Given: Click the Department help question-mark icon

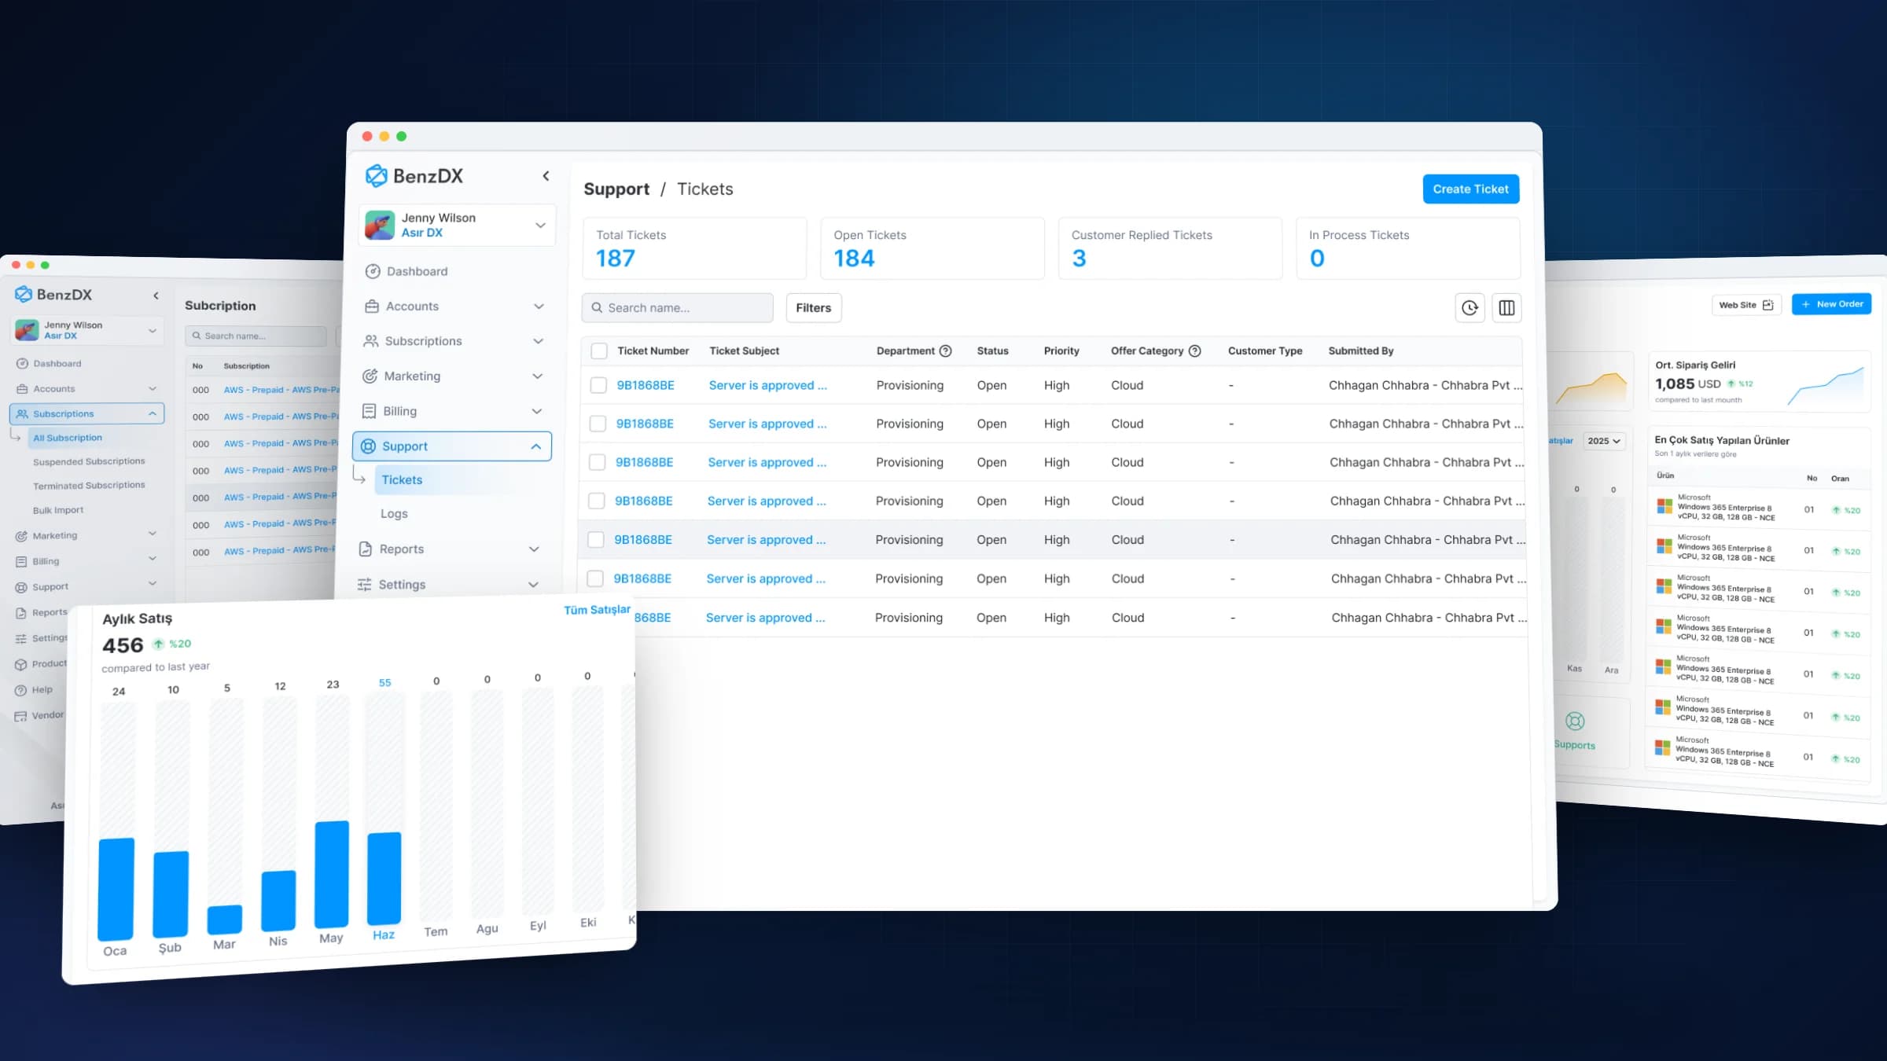Looking at the screenshot, I should [x=946, y=351].
